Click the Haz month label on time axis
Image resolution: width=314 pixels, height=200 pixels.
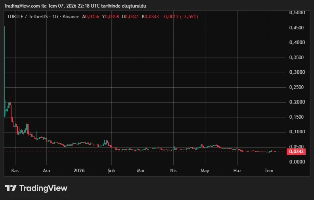[237, 171]
